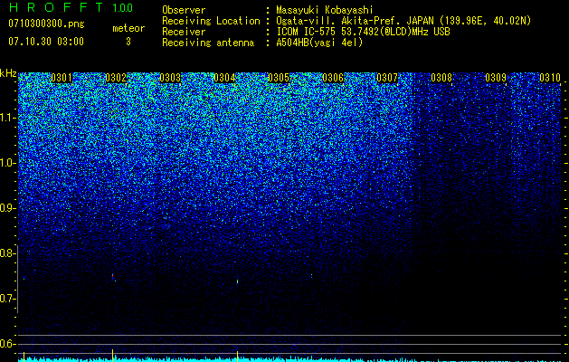Screen dimensions: 569x362
Task: Click the 'Receiving Location' label
Action: (x=211, y=21)
